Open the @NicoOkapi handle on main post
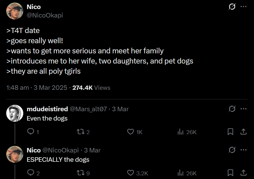This screenshot has height=179, width=254. [45, 15]
